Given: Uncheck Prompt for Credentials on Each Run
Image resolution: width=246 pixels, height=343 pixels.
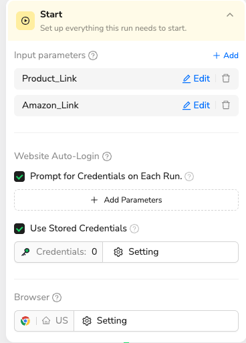Looking at the screenshot, I should pyautogui.click(x=19, y=177).
